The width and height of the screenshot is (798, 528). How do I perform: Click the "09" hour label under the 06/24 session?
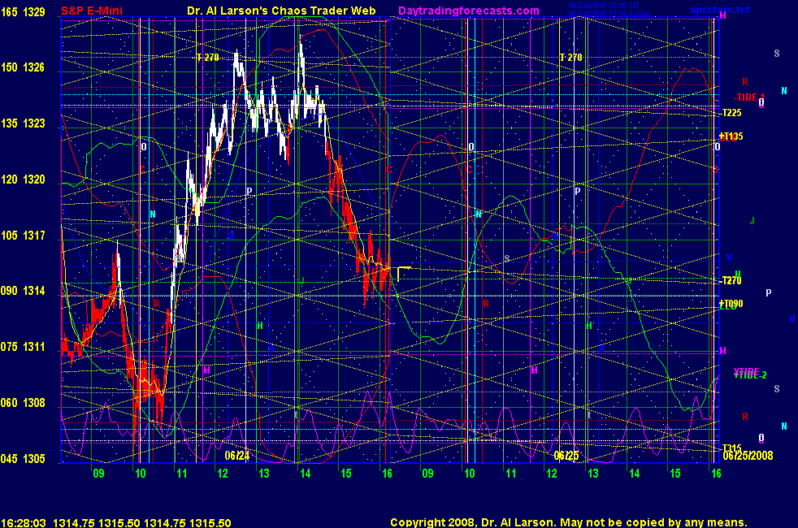(98, 474)
